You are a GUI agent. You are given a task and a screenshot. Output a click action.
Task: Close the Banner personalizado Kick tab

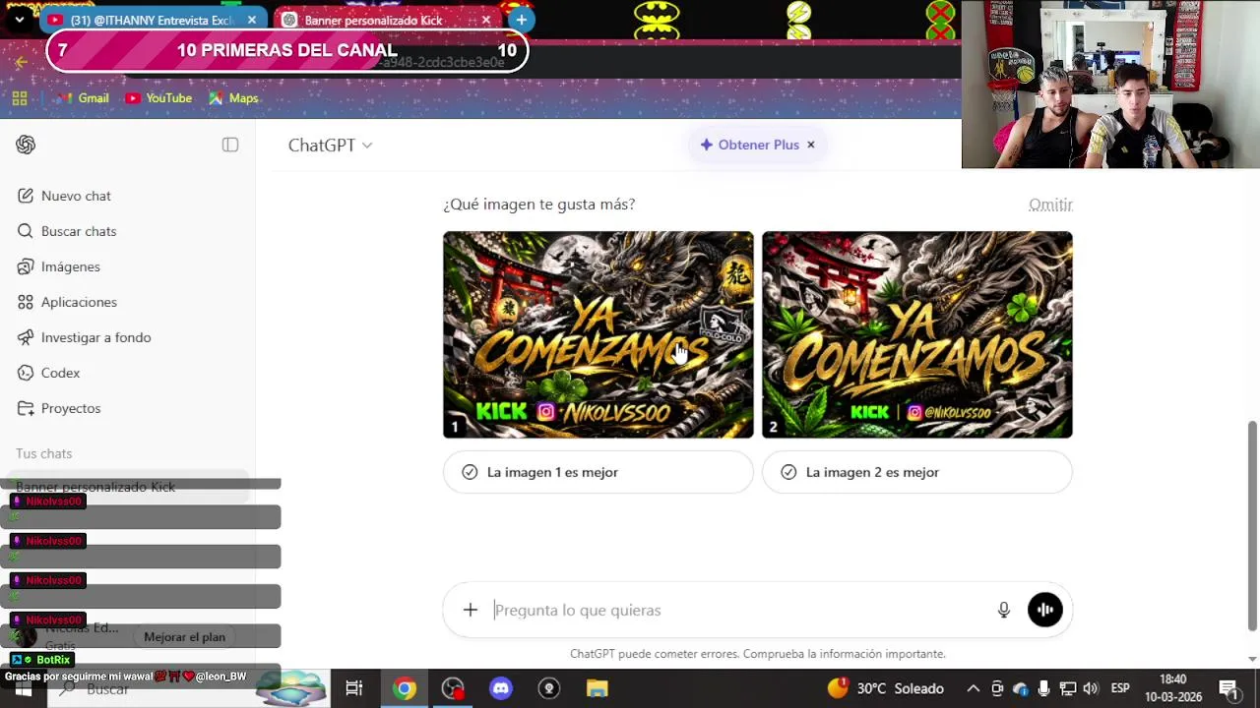485,20
